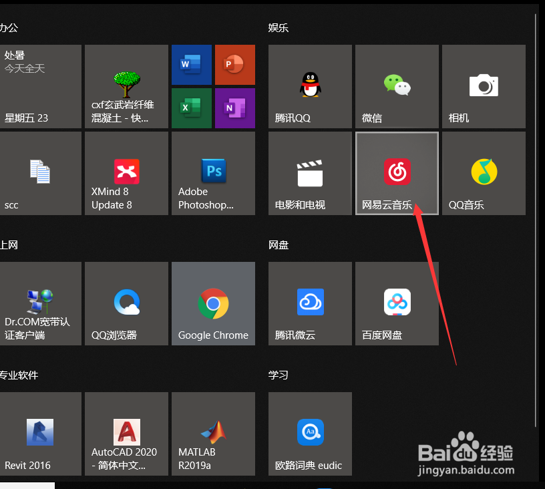Open the Excel tile
This screenshot has height=489, width=545.
(x=192, y=108)
